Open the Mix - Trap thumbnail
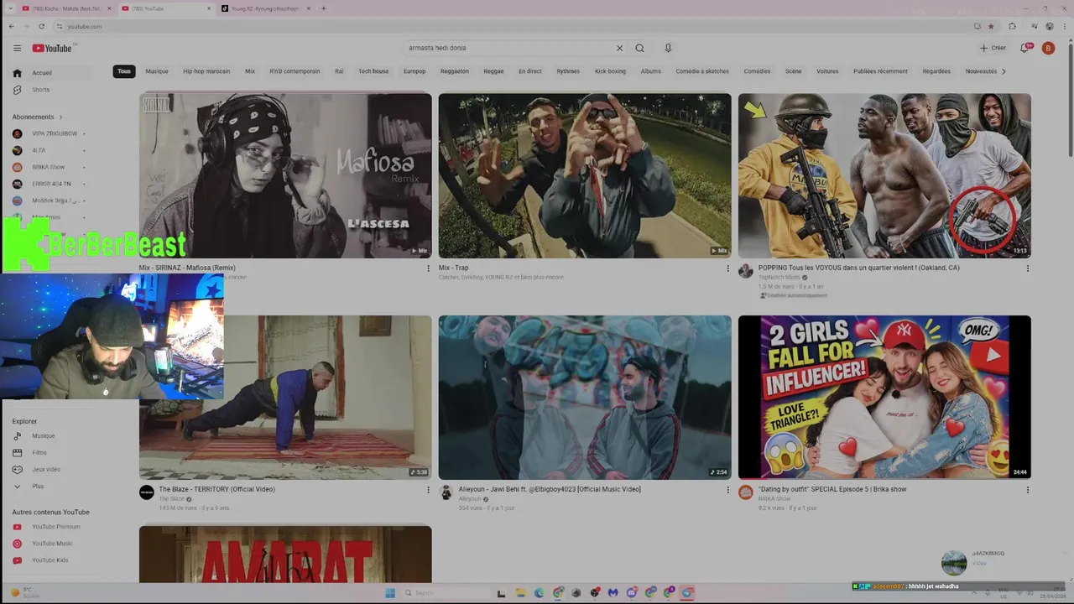The height and width of the screenshot is (604, 1074). 585,175
